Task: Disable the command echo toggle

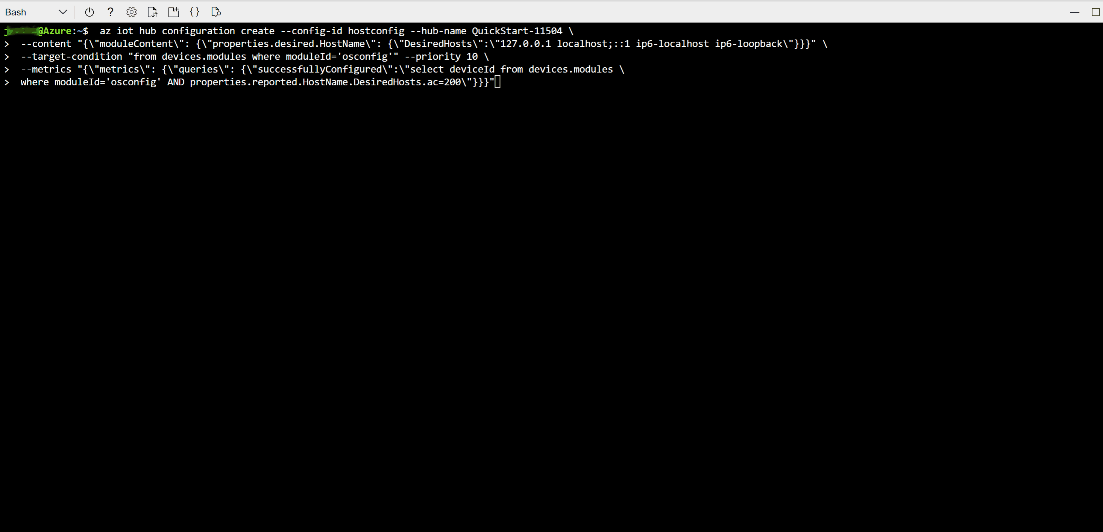Action: [x=196, y=12]
